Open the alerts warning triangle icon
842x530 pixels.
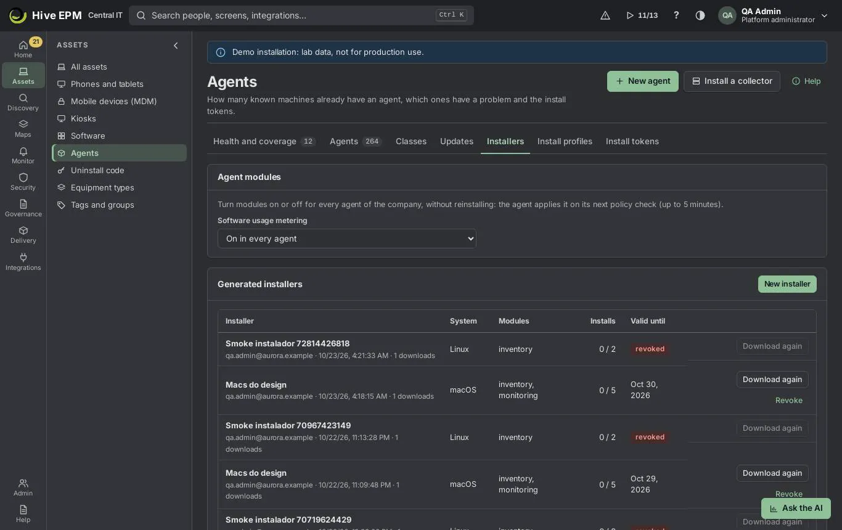pos(605,15)
